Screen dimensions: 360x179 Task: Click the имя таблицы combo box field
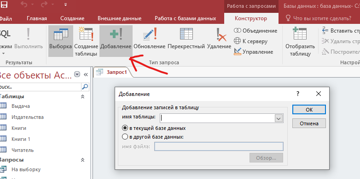coord(217,118)
